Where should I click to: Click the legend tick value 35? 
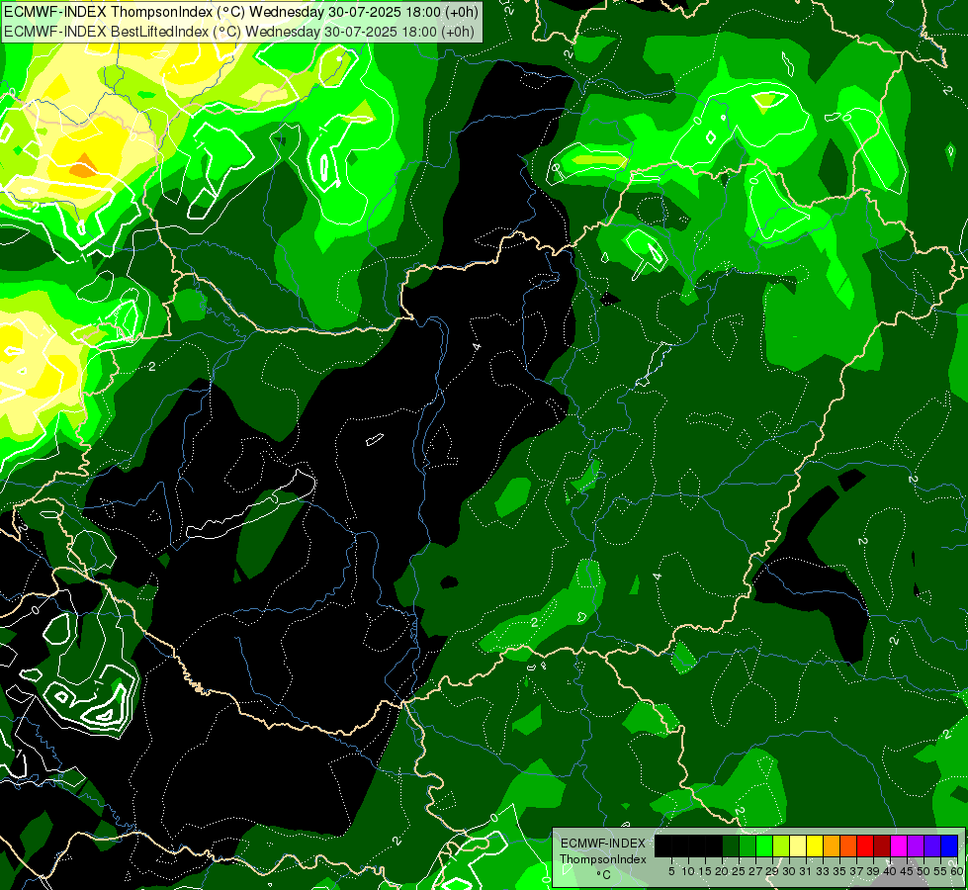point(839,871)
